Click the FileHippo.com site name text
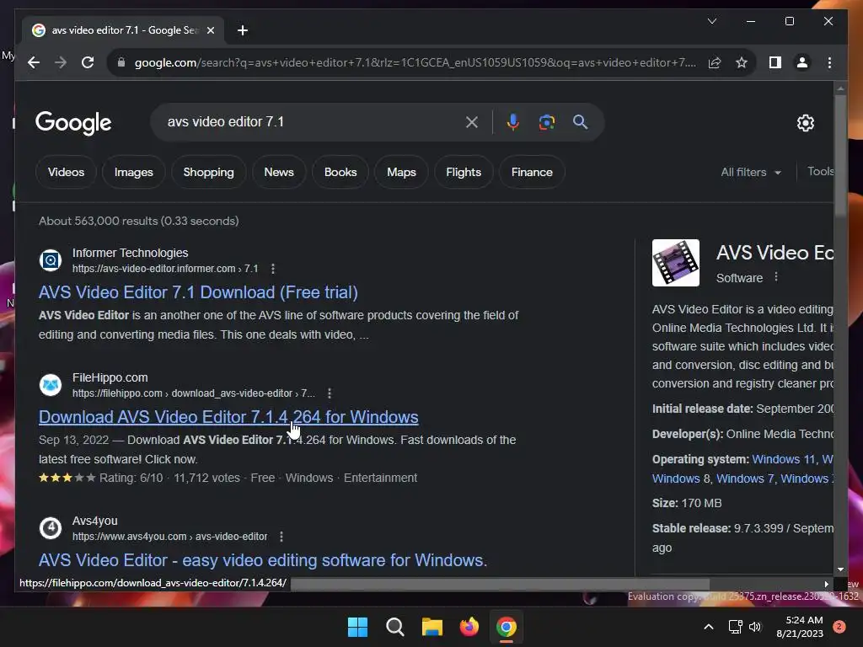 [110, 378]
